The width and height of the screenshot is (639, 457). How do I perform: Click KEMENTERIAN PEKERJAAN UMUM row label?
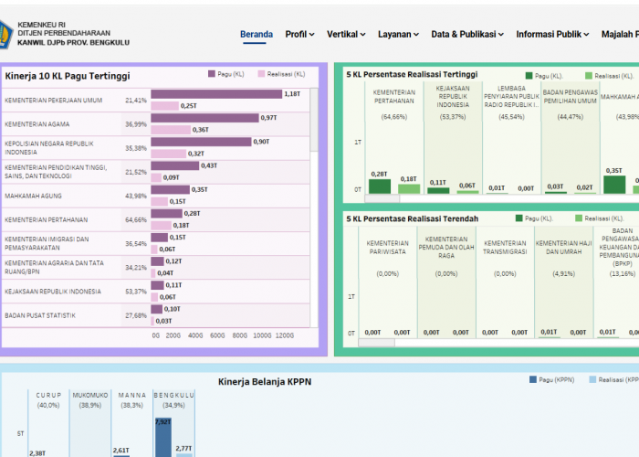pos(53,101)
